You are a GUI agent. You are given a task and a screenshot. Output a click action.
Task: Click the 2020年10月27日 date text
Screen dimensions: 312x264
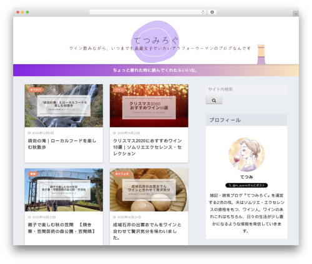(x=44, y=217)
